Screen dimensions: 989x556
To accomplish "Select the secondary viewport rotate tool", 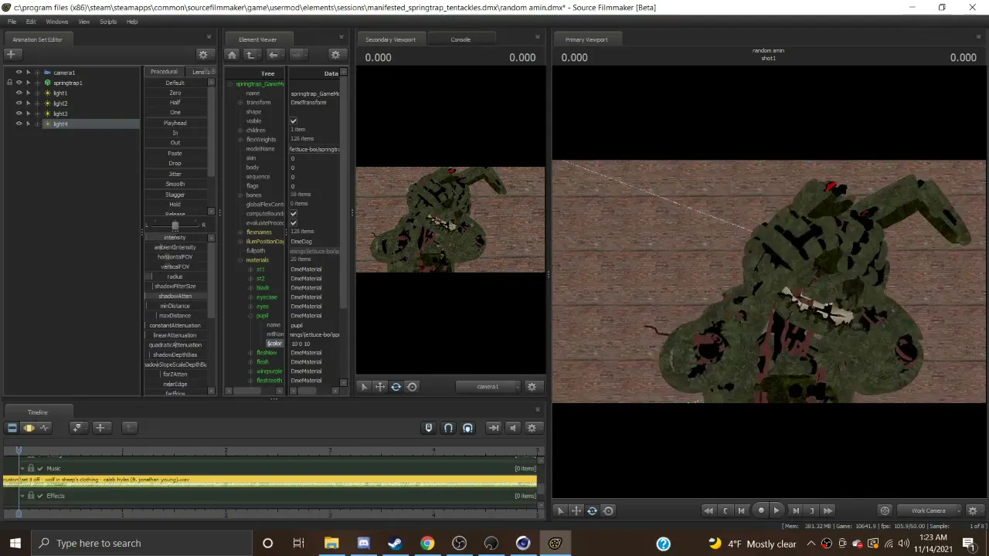I will click(396, 387).
